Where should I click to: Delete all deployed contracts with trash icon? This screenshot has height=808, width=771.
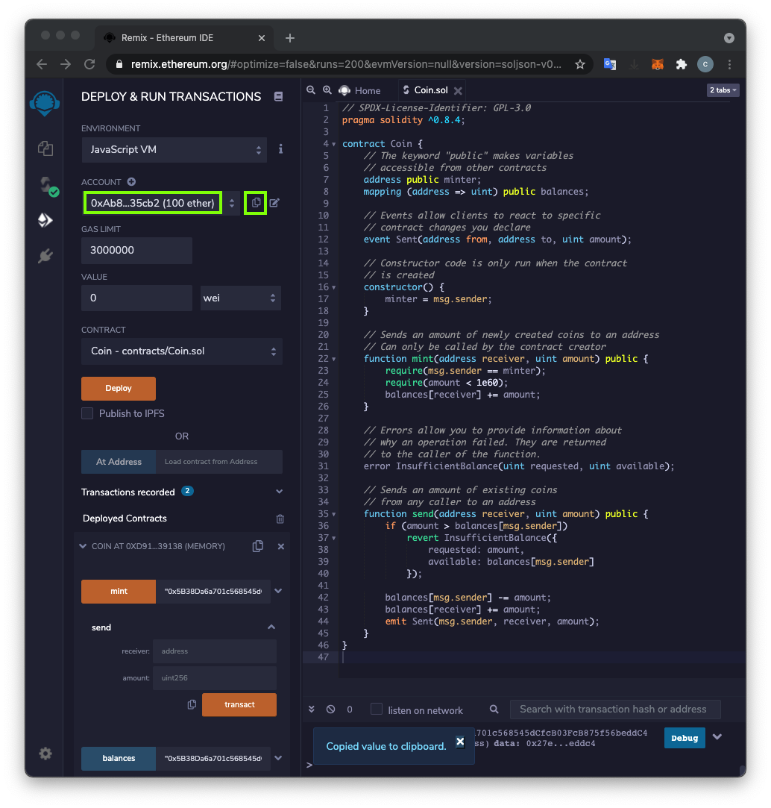click(280, 519)
